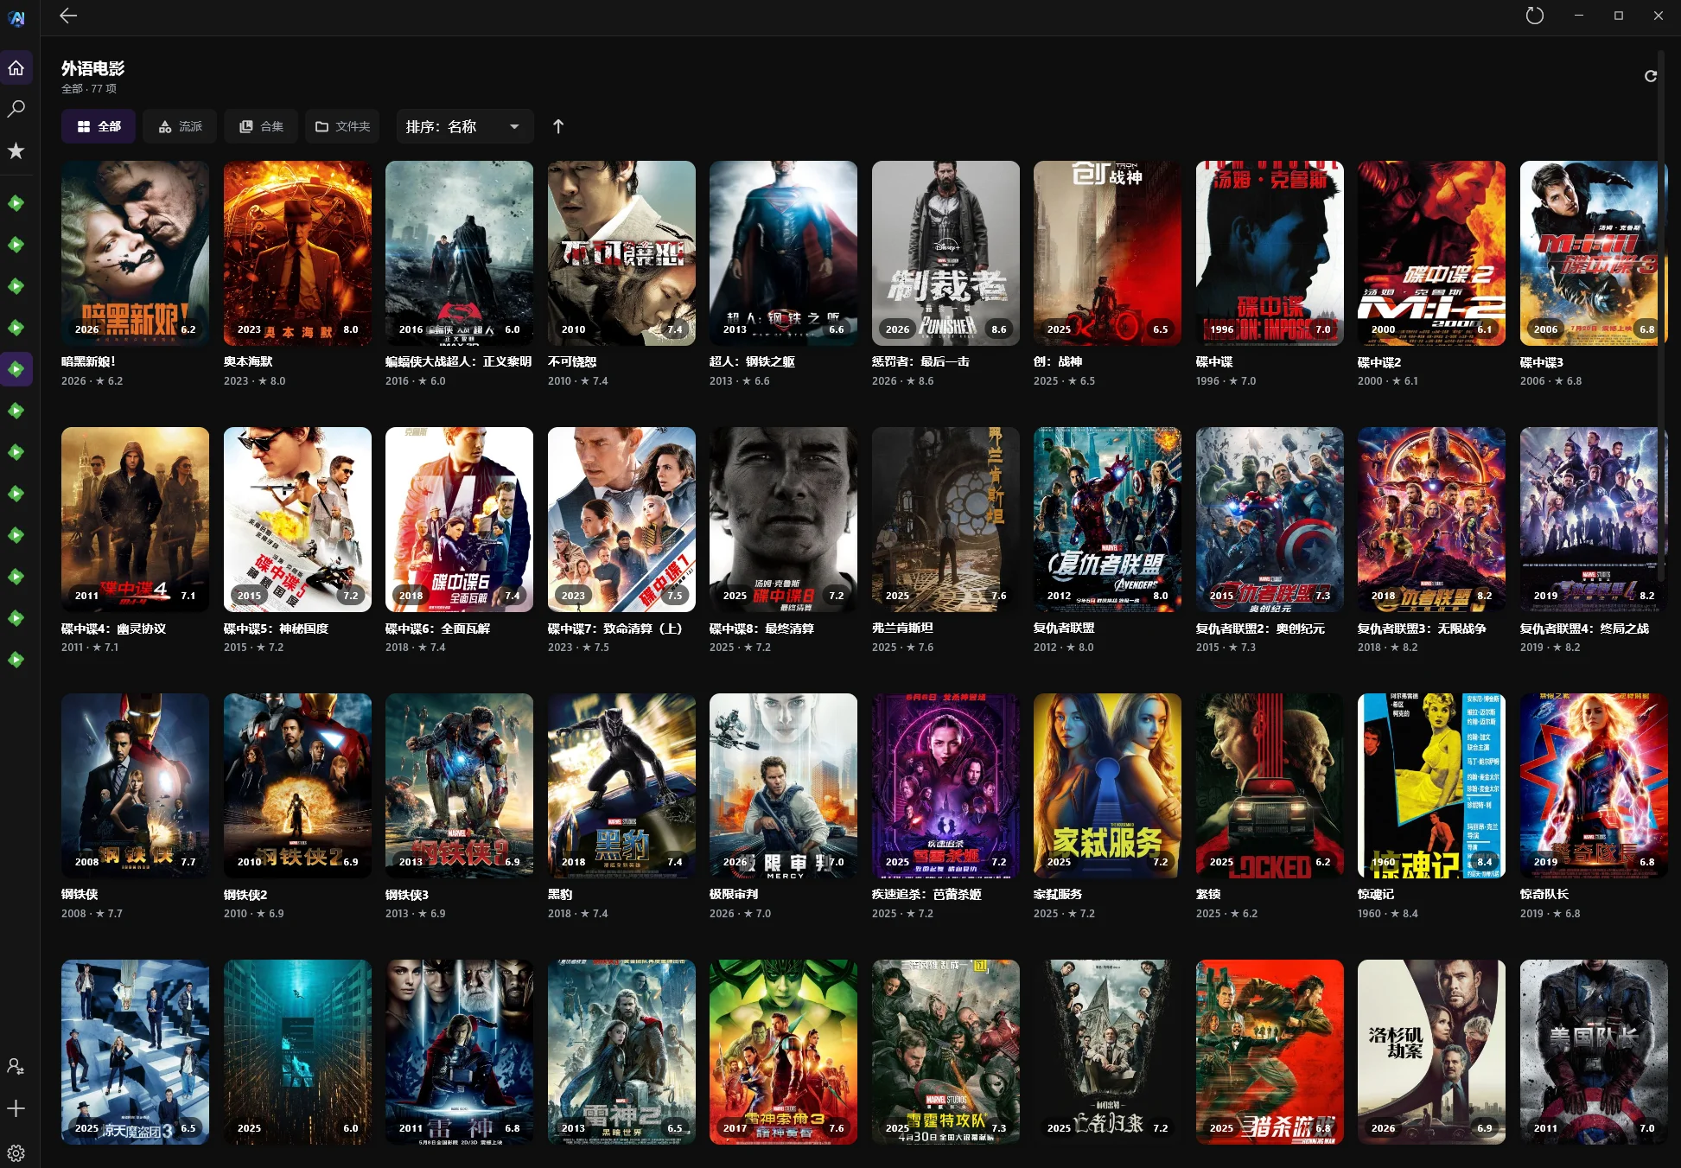Image resolution: width=1681 pixels, height=1168 pixels.
Task: Select the highlighted library icon in sidebar
Action: 16,369
